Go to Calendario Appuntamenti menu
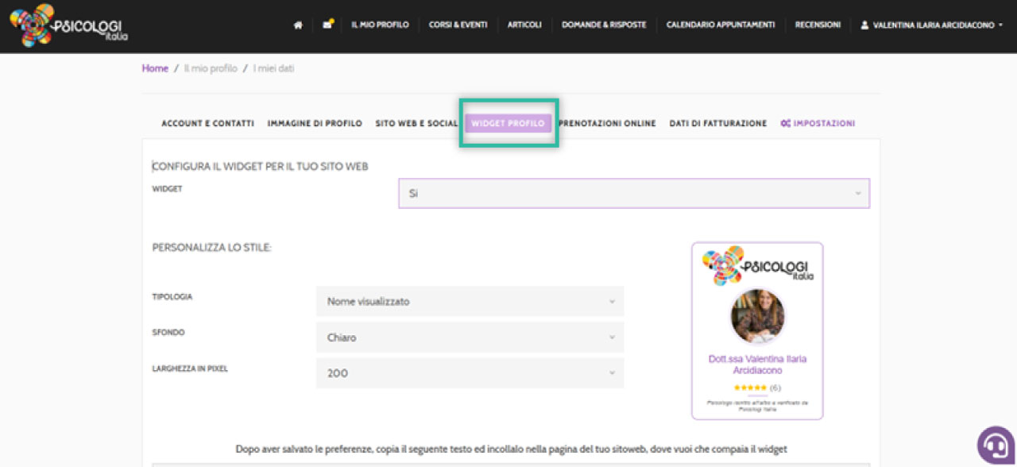Screen dimensions: 1017x467 click(721, 25)
